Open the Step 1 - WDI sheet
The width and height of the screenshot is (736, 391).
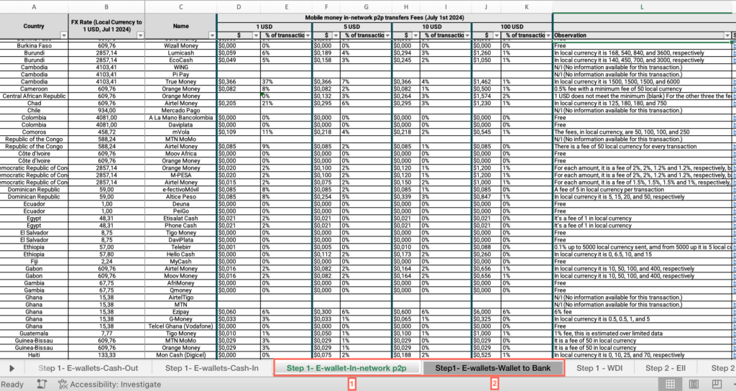coord(599,369)
